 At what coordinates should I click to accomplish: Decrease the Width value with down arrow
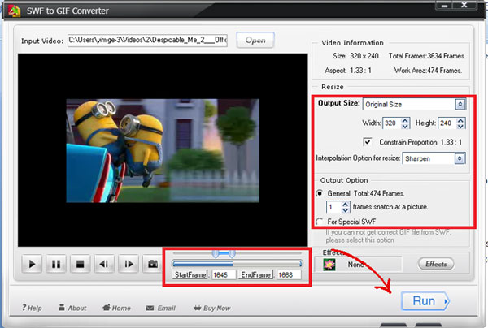click(x=405, y=126)
